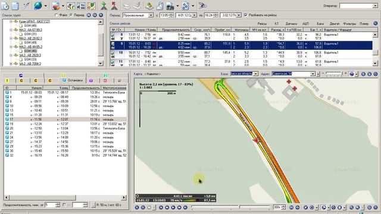The height and width of the screenshot is (214, 381).
Task: Select the Файл radio button
Action: [x=57, y=15]
